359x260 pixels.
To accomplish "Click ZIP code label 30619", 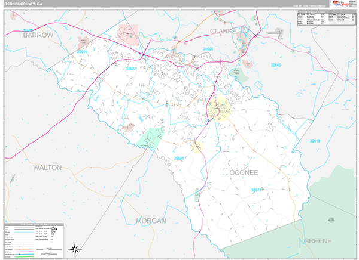I will point(315,141).
